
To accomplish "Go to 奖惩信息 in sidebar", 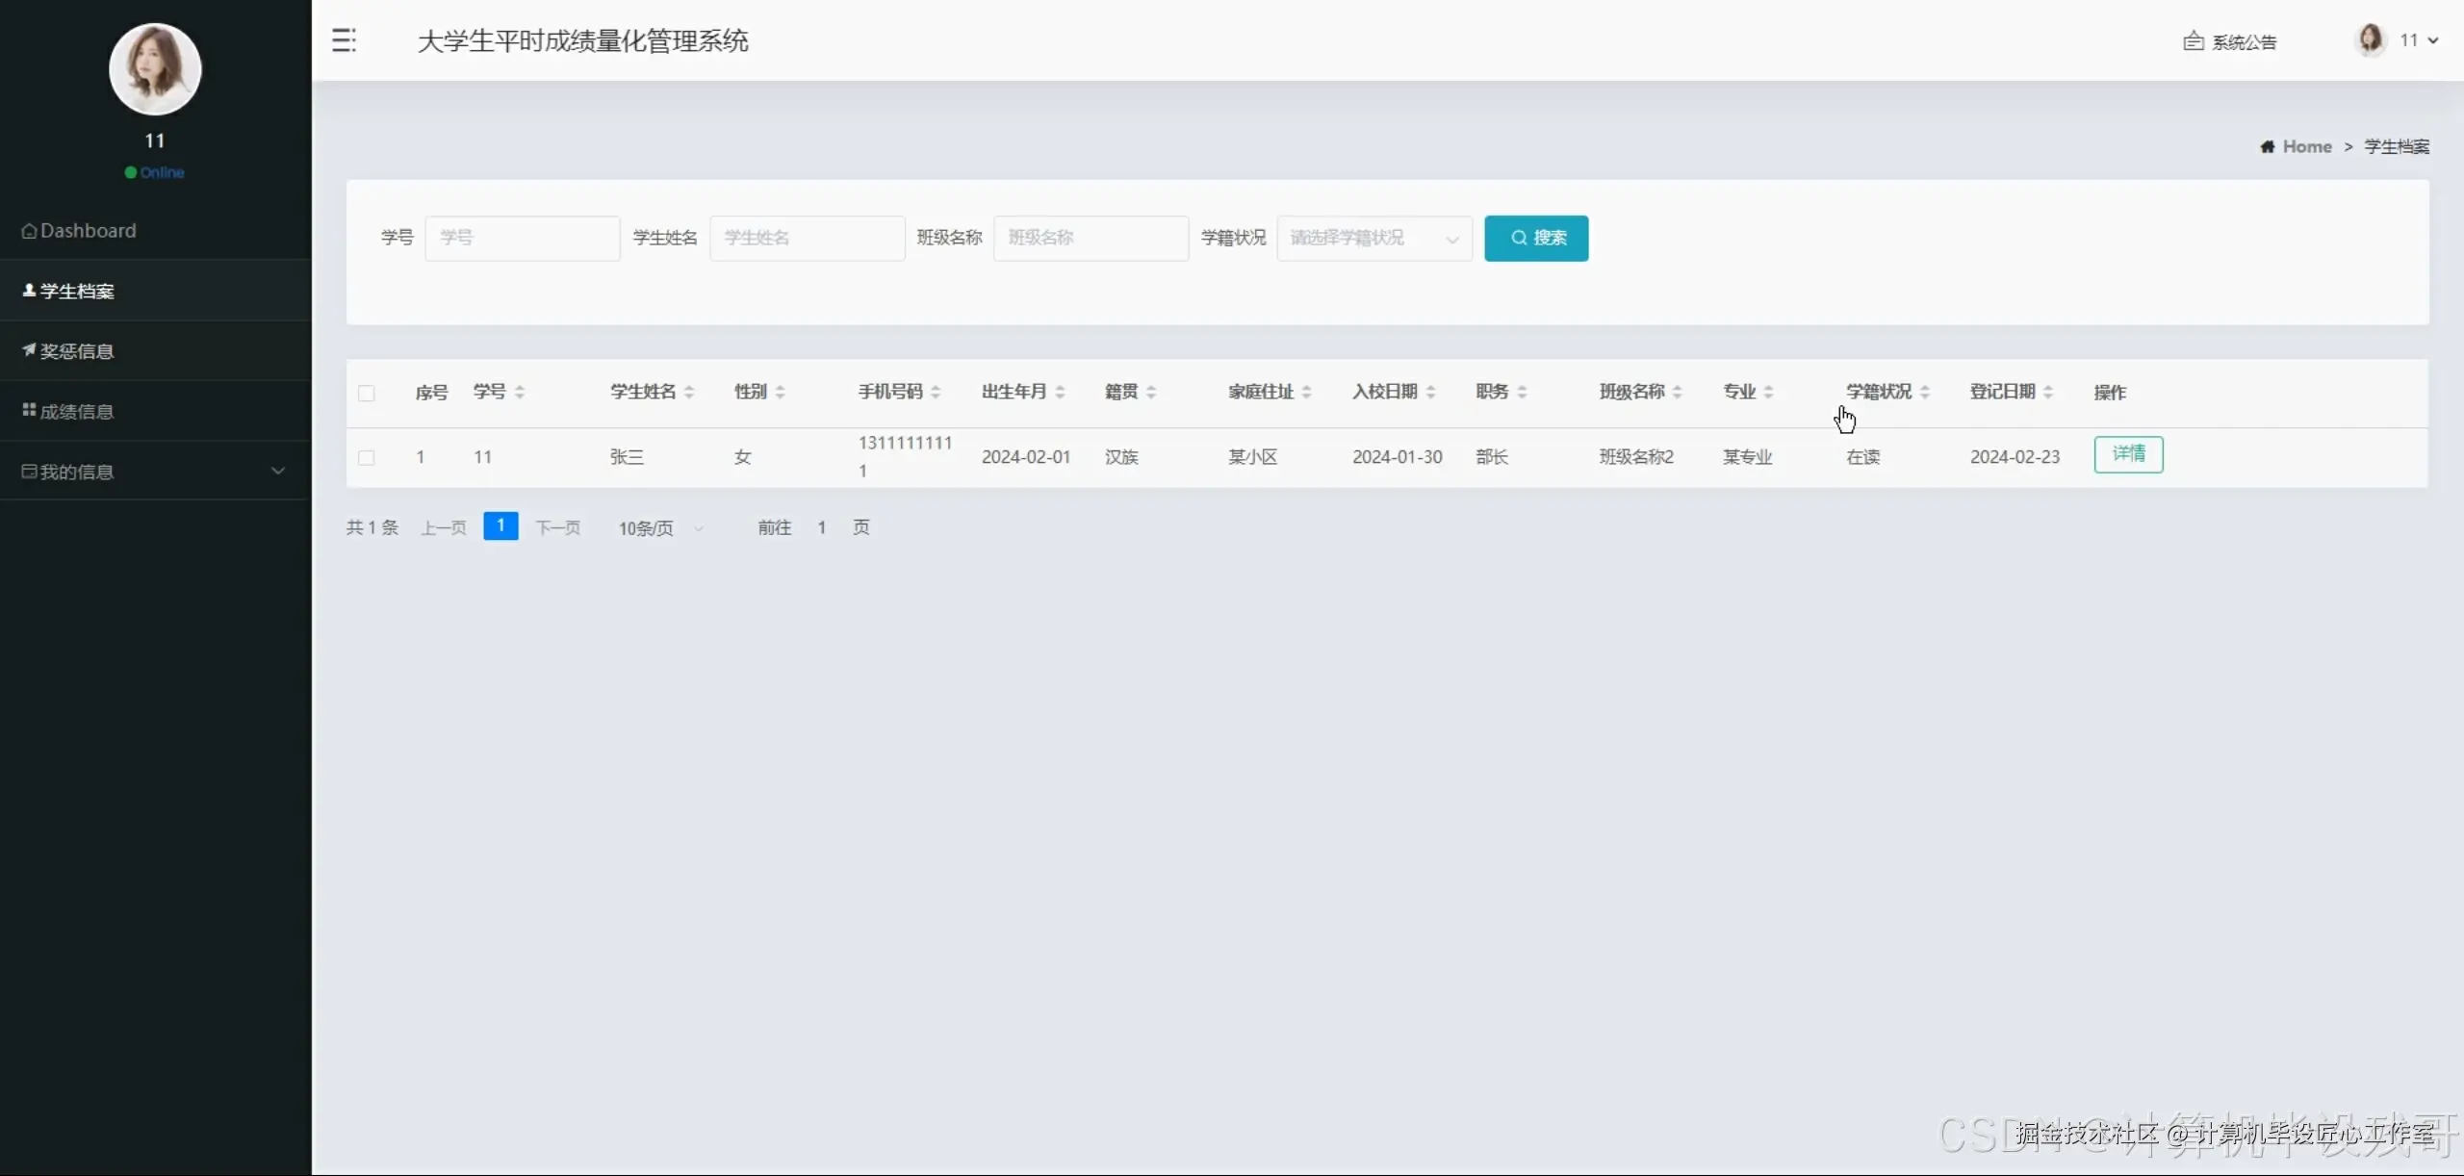I will [77, 351].
